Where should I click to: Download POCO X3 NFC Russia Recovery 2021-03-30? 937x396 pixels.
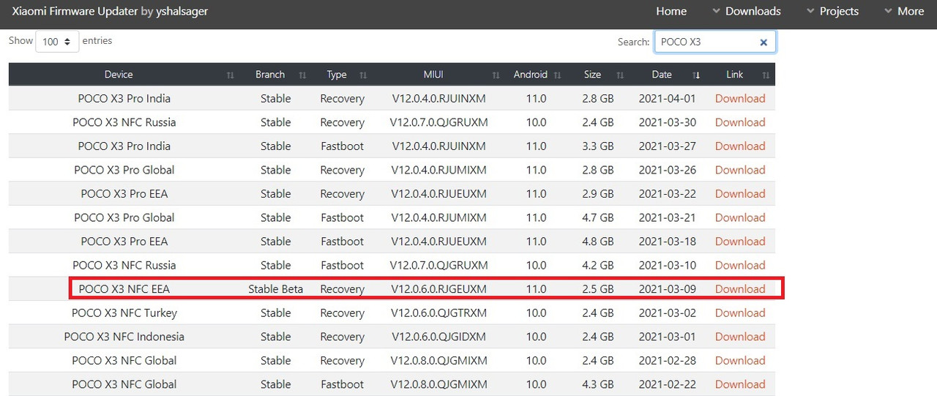(x=740, y=122)
